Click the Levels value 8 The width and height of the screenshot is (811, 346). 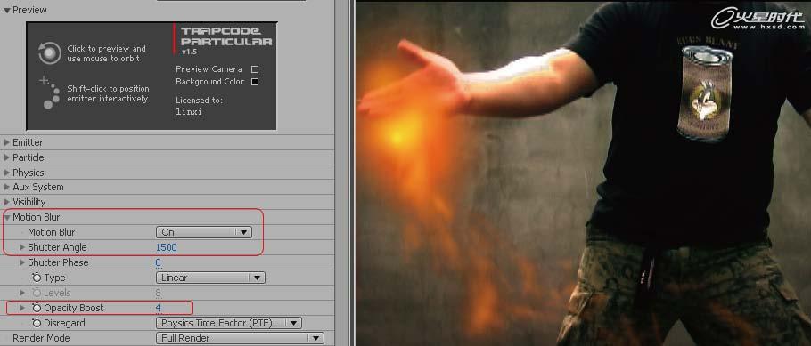click(x=159, y=293)
